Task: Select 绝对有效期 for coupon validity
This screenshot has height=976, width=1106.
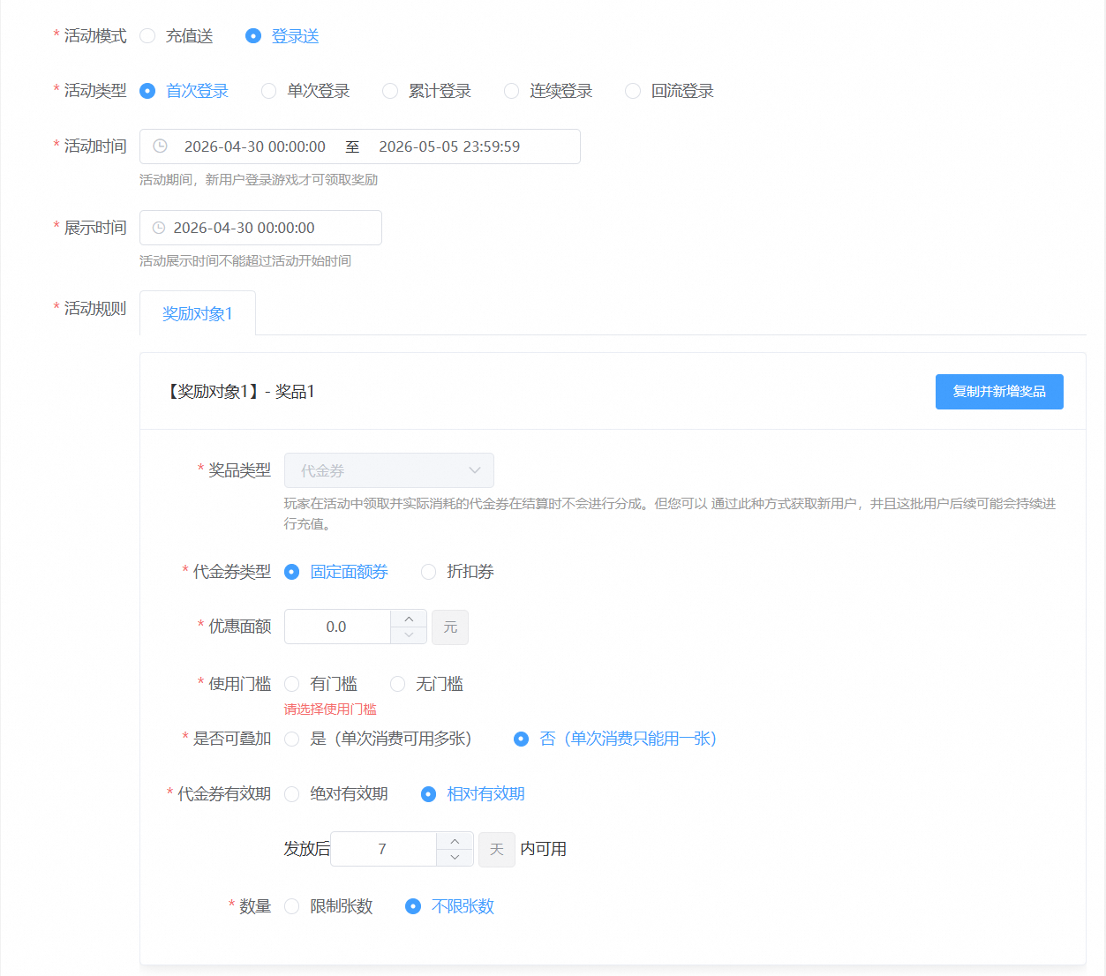Action: 292,794
